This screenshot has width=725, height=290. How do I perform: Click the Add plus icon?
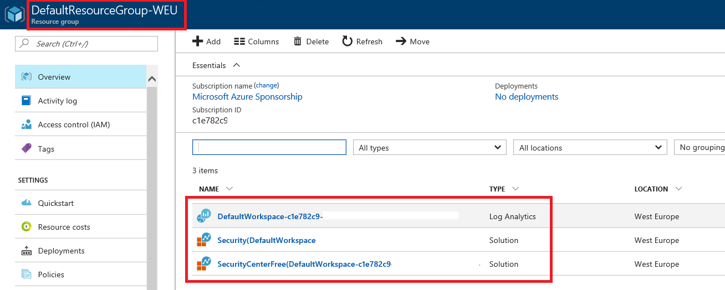[x=197, y=42]
